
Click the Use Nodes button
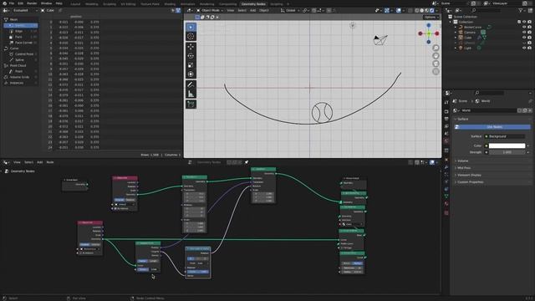click(x=494, y=127)
